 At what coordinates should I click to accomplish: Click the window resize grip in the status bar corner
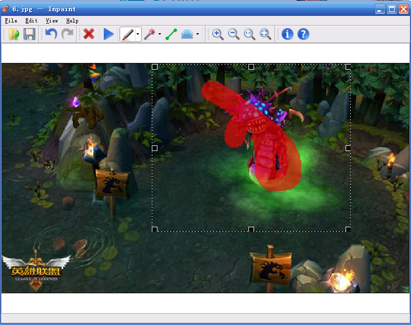coord(407,319)
